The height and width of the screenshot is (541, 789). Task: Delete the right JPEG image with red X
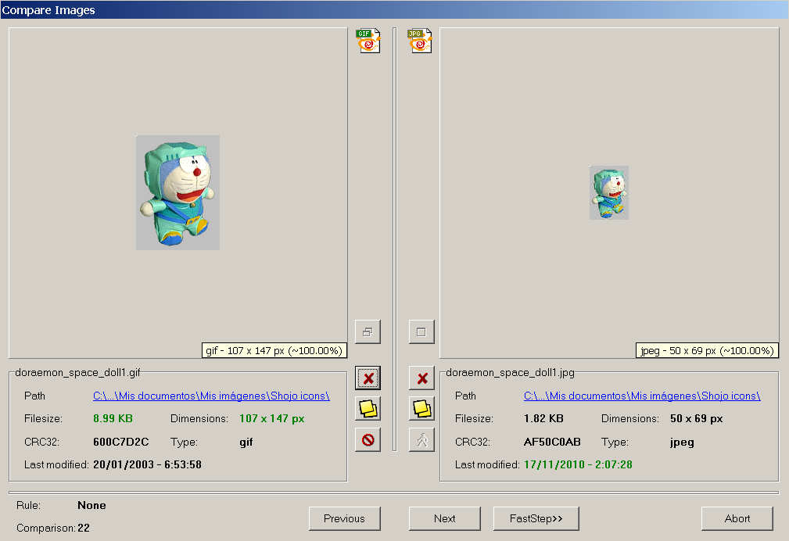coord(422,378)
